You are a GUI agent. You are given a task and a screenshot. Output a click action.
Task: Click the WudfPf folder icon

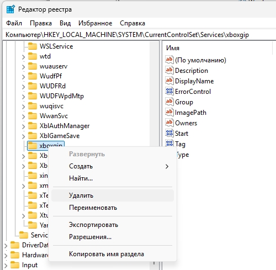coord(33,76)
